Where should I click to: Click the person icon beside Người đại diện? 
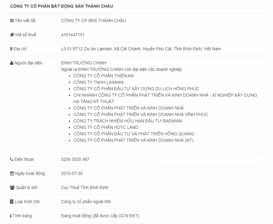12,63
